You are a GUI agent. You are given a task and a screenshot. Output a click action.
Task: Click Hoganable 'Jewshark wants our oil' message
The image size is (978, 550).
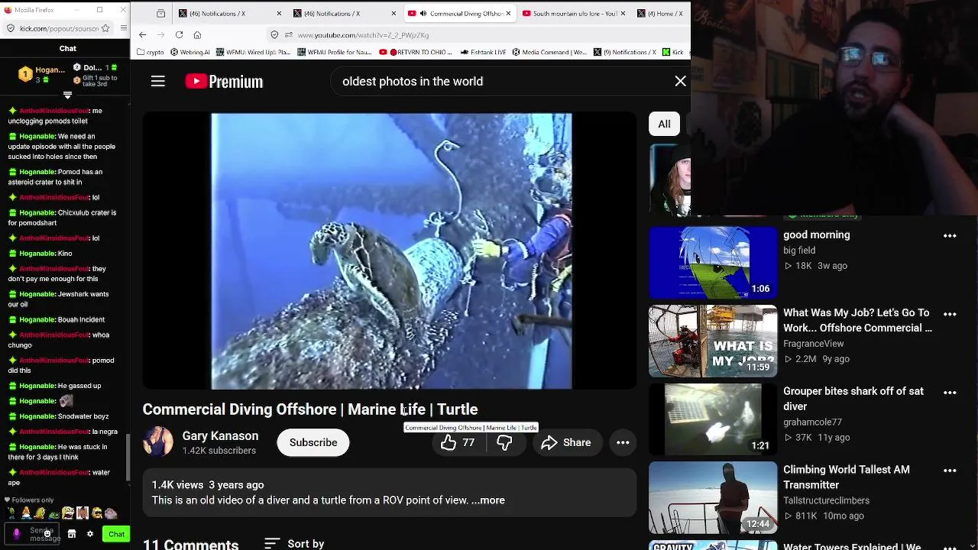[59, 299]
